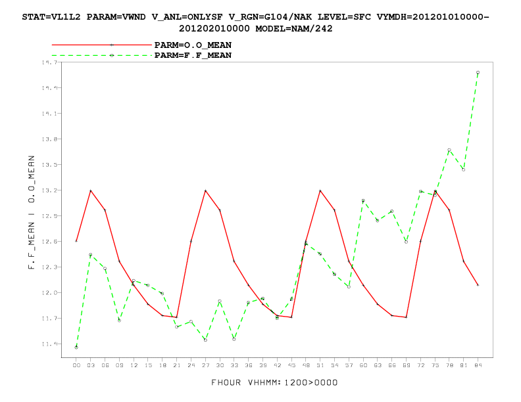Click the PARM=O.O_MEAN legend label

pyautogui.click(x=193, y=45)
